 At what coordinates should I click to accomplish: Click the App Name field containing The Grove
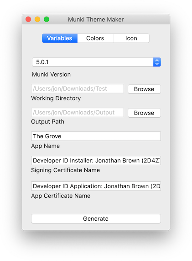[x=96, y=136]
